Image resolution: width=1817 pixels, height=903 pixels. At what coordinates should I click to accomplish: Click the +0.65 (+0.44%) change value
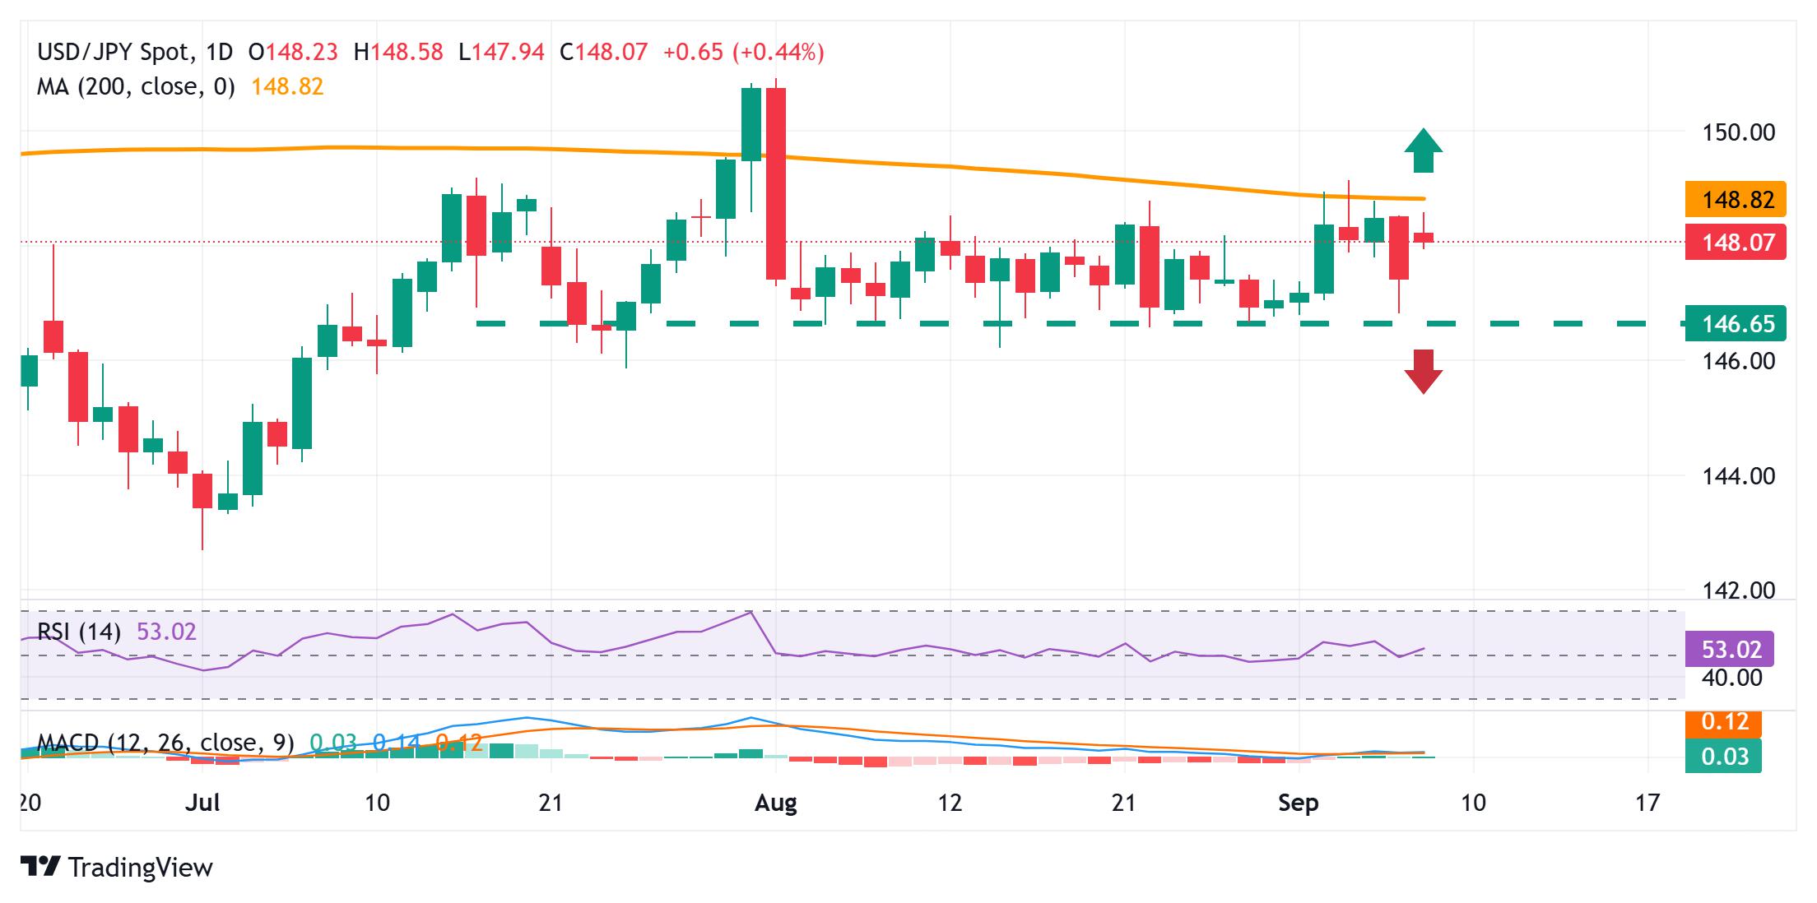(x=743, y=53)
